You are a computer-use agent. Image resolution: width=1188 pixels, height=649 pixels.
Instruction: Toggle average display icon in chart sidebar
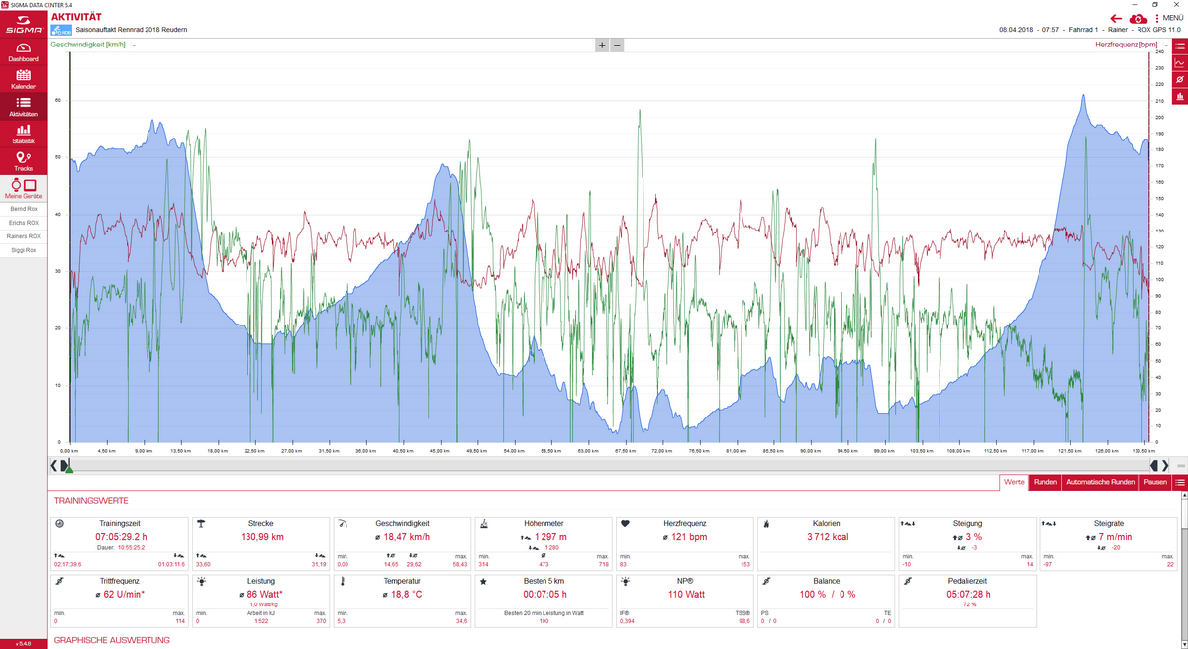click(1179, 79)
